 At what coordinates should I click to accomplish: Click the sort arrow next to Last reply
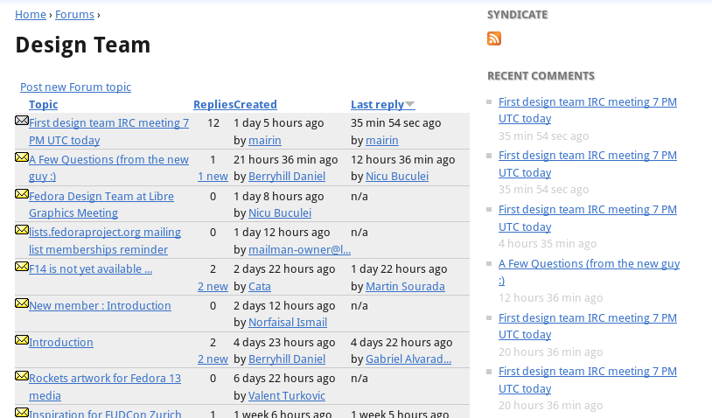click(410, 104)
